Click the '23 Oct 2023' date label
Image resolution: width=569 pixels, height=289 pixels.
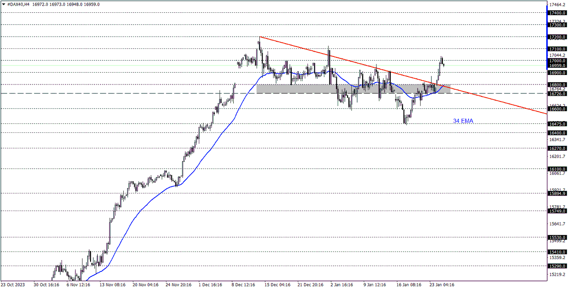13,285
